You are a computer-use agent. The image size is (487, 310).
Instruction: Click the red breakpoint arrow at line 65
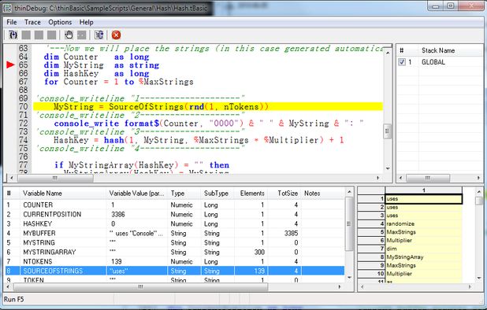click(x=10, y=65)
